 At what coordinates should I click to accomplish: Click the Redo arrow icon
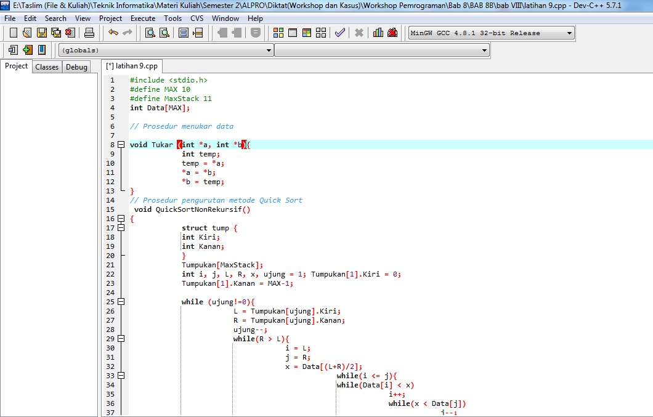tap(129, 33)
